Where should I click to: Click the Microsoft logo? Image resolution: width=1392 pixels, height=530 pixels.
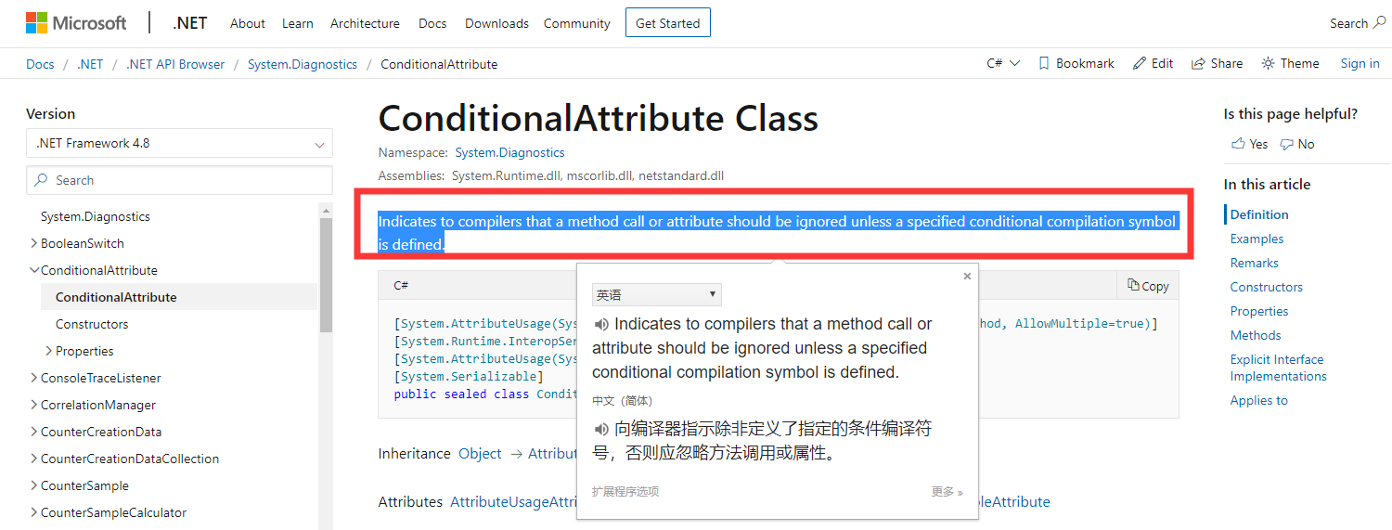click(76, 23)
